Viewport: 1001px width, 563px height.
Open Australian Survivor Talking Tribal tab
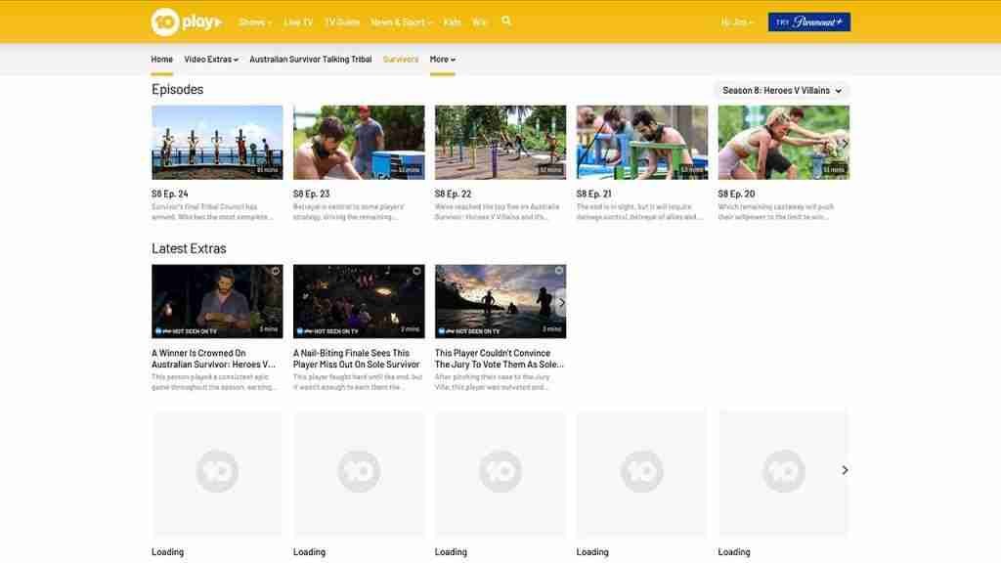pyautogui.click(x=310, y=60)
